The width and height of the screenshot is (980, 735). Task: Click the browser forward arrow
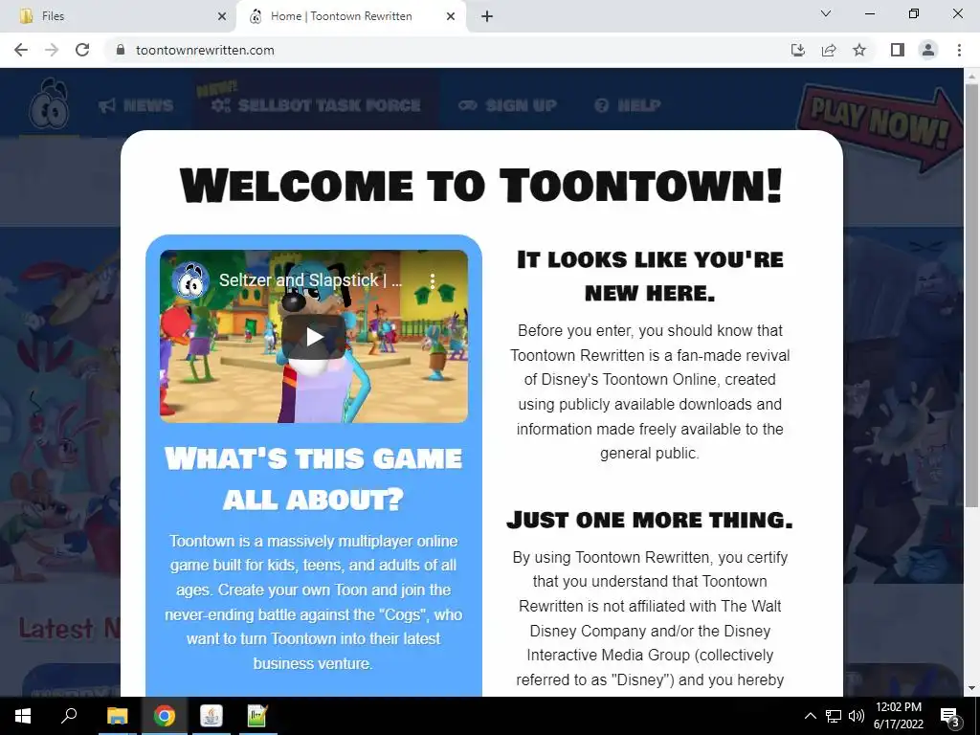pos(52,50)
